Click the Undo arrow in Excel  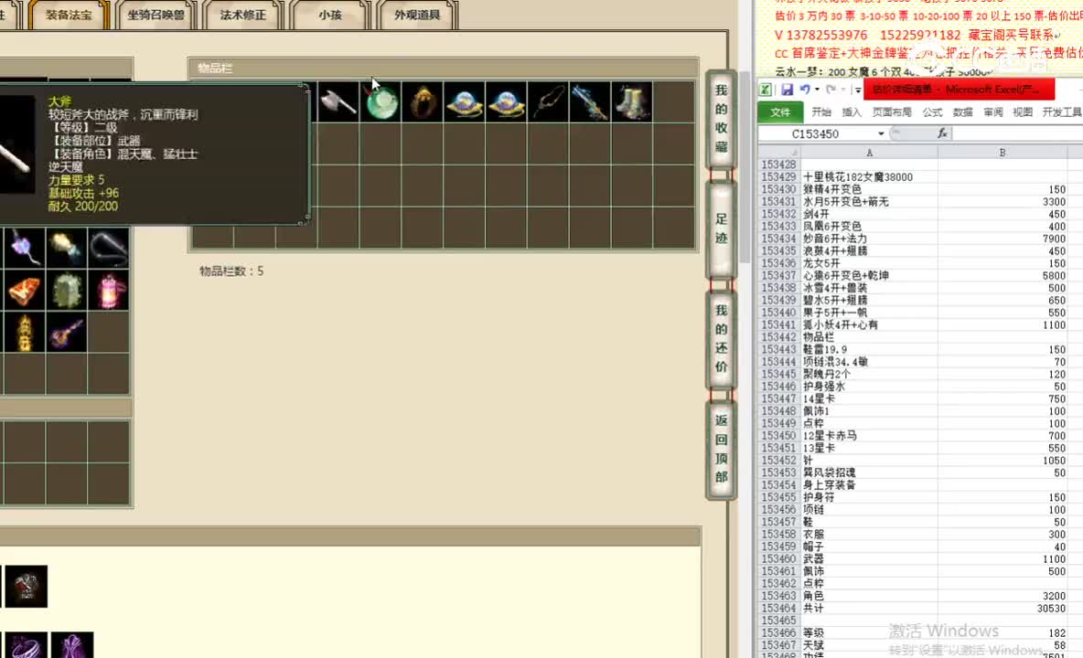805,90
